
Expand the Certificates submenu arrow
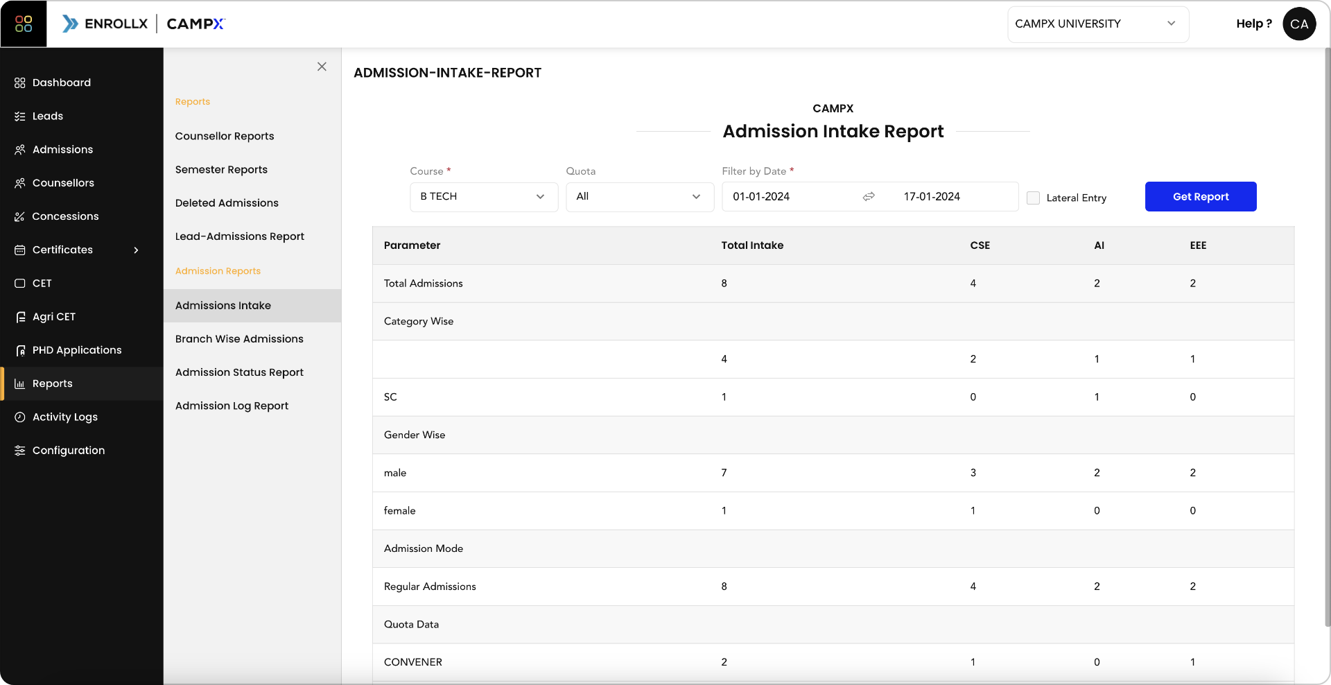pyautogui.click(x=136, y=250)
